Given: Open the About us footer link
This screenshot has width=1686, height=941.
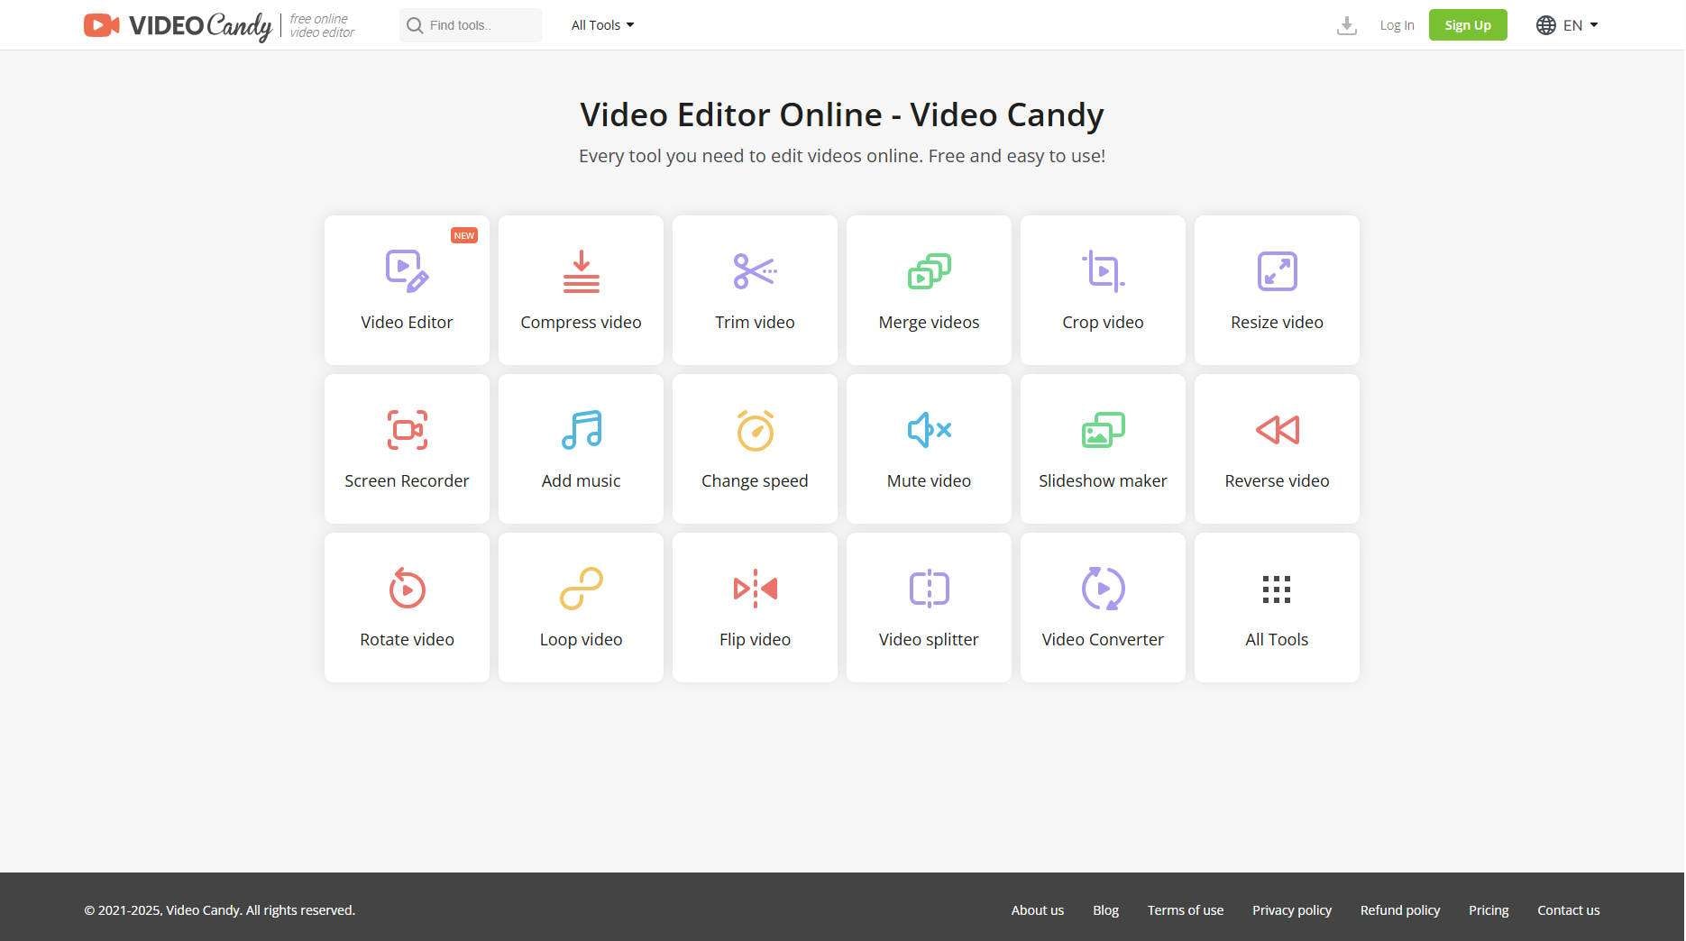Looking at the screenshot, I should (1037, 910).
